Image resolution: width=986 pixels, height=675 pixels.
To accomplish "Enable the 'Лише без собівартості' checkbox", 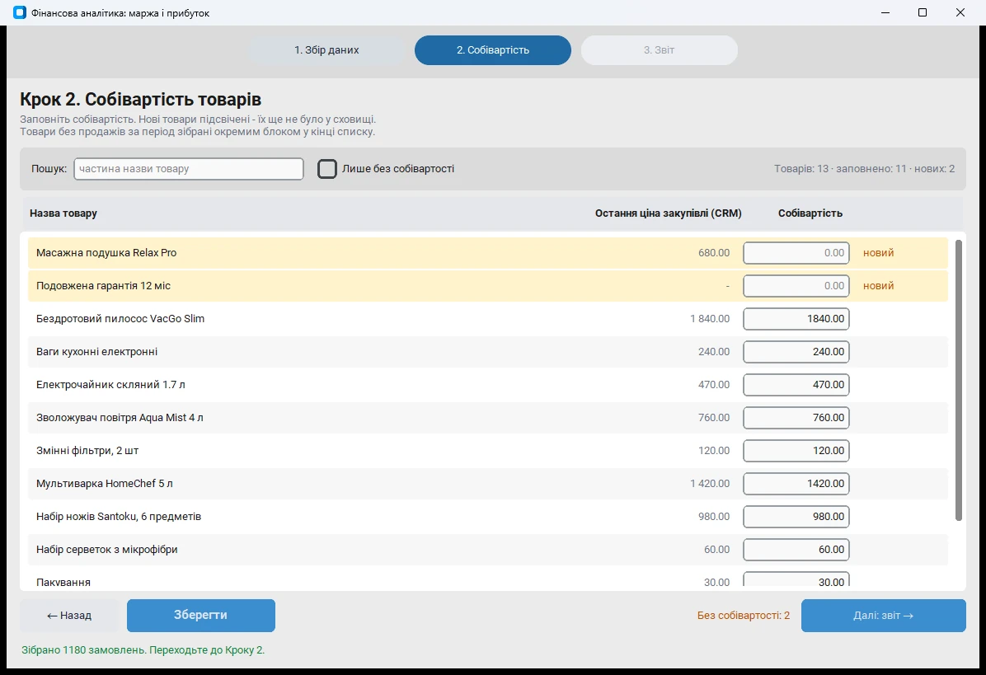I will pos(327,169).
